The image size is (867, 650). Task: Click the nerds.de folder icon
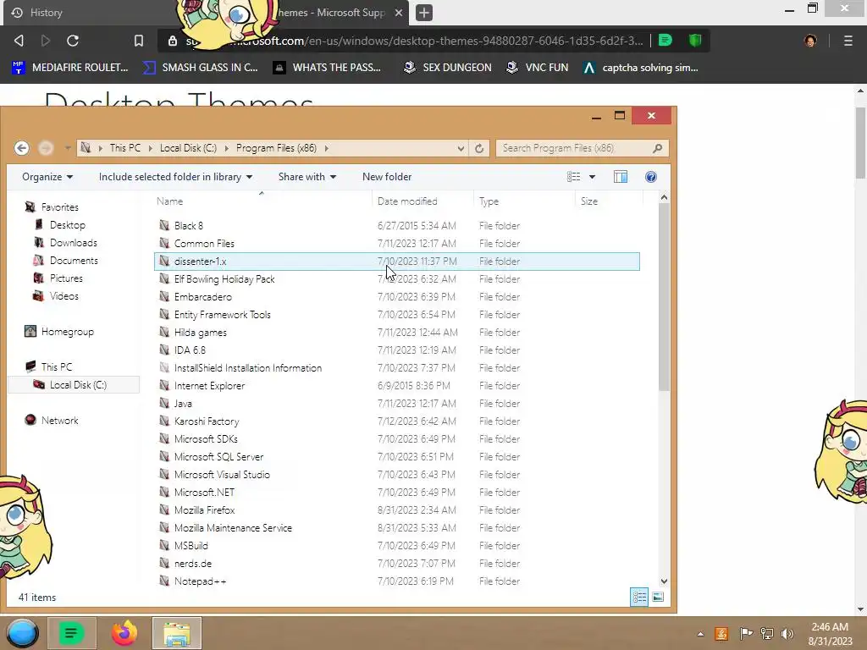[x=164, y=563]
